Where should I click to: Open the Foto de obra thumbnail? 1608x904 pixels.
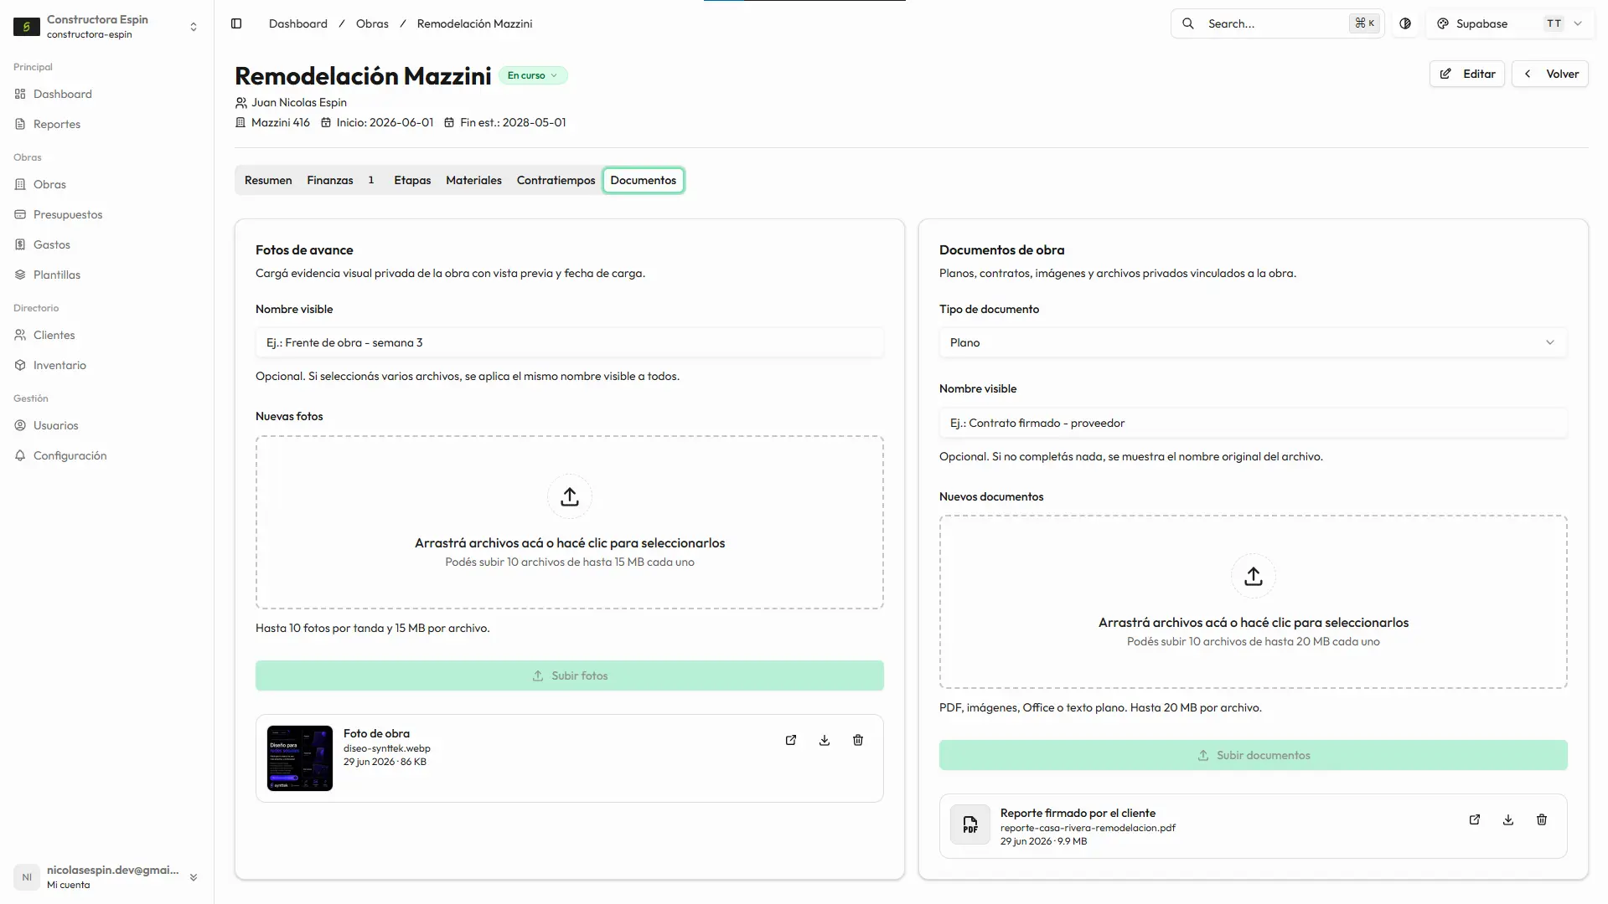tap(300, 758)
